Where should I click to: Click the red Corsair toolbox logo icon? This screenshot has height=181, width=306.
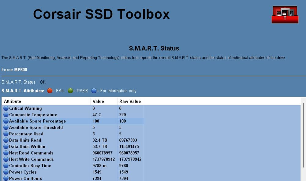tap(285, 15)
